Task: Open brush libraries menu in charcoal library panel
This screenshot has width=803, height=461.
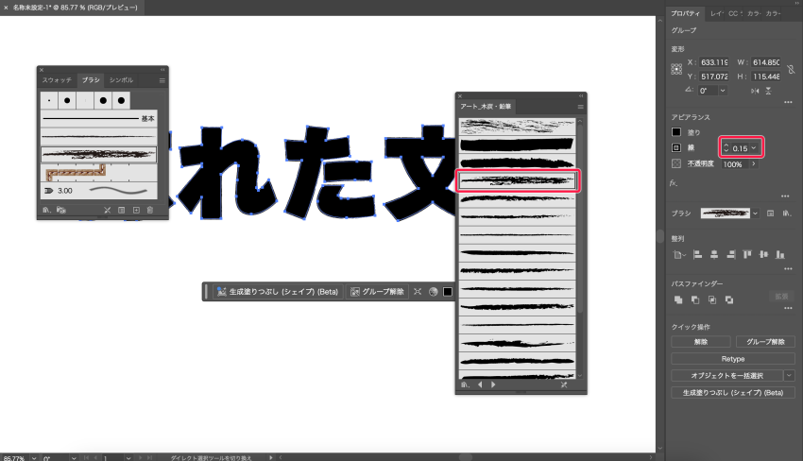Action: pos(465,384)
